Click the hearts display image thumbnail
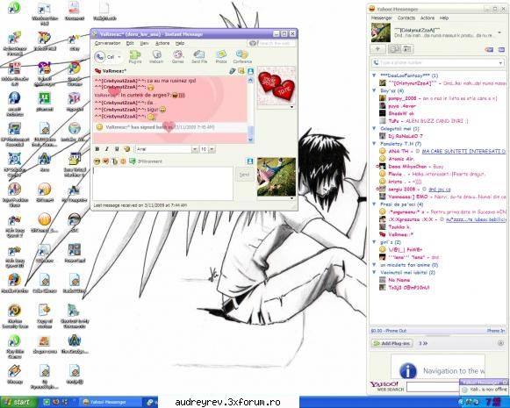The image size is (510, 408). [277, 85]
